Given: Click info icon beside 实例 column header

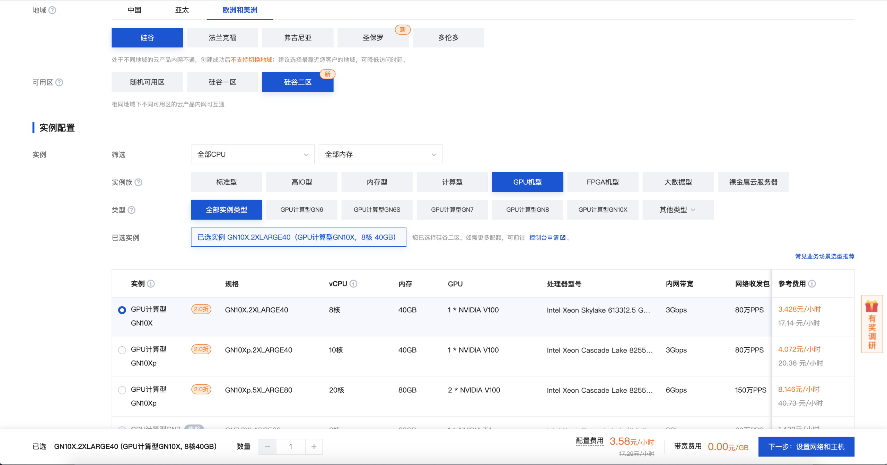Looking at the screenshot, I should pyautogui.click(x=151, y=284).
